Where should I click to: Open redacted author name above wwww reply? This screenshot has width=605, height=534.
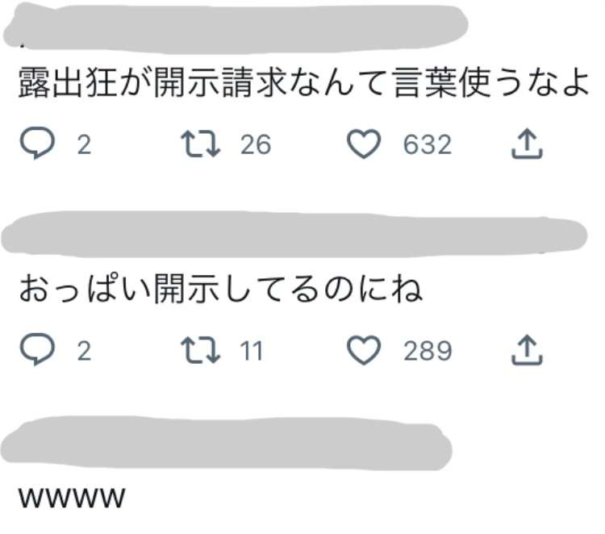coord(227,443)
